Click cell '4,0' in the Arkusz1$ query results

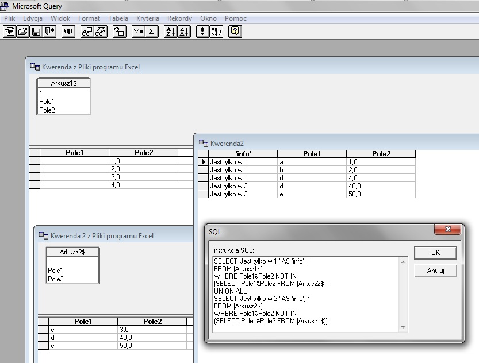(x=143, y=185)
